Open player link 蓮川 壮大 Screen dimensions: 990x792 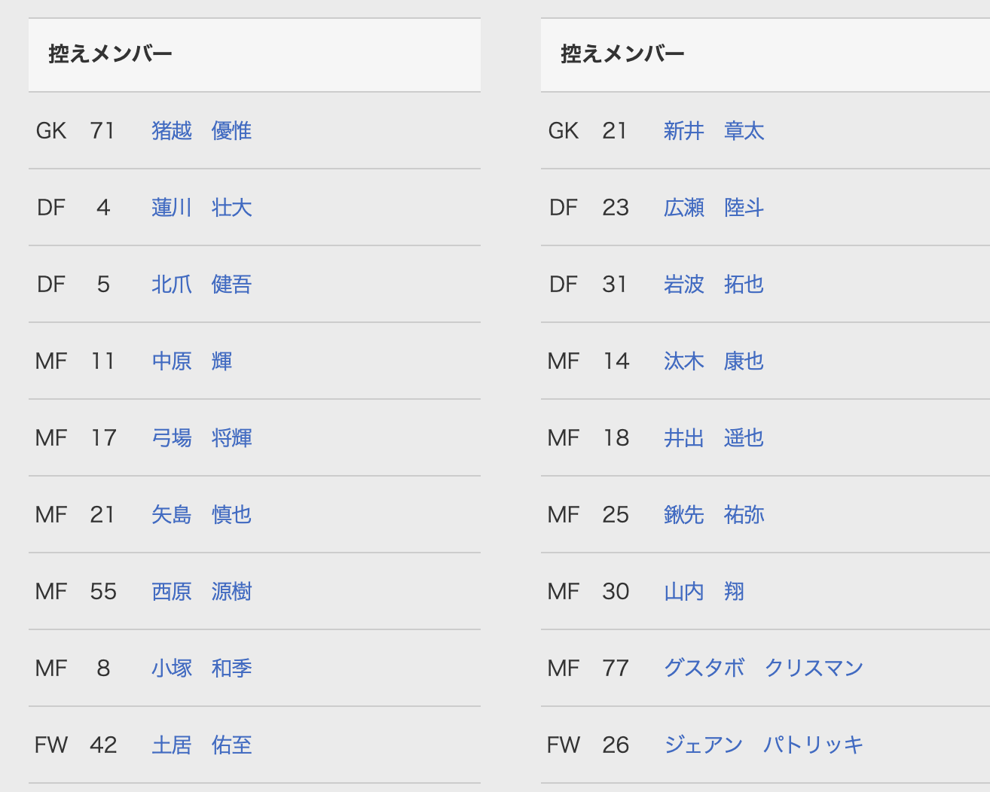201,208
